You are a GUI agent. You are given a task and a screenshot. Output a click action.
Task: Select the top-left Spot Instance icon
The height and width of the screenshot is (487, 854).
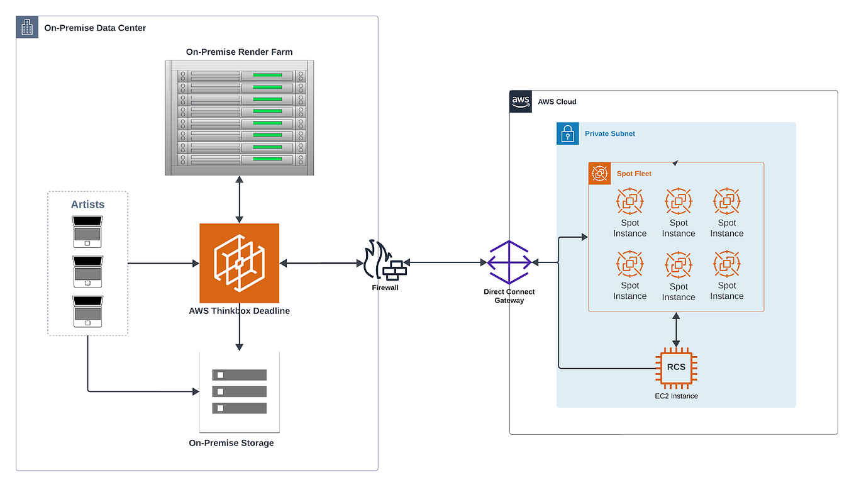pyautogui.click(x=629, y=201)
